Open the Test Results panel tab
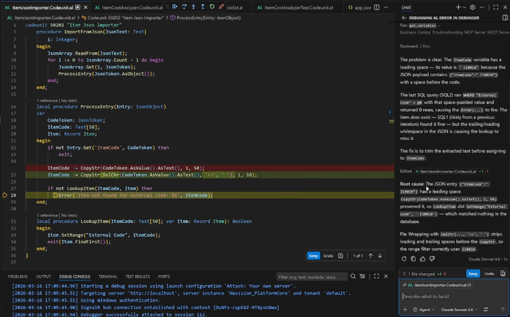 [137, 276]
